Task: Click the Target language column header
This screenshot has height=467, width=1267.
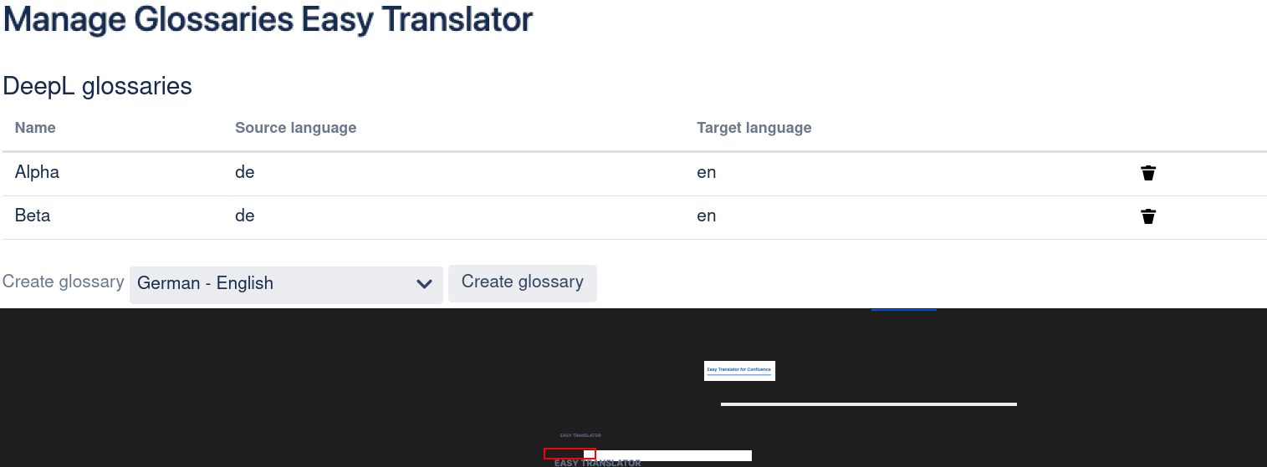Action: point(754,128)
